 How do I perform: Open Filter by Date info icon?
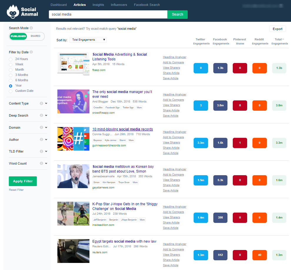(x=31, y=52)
